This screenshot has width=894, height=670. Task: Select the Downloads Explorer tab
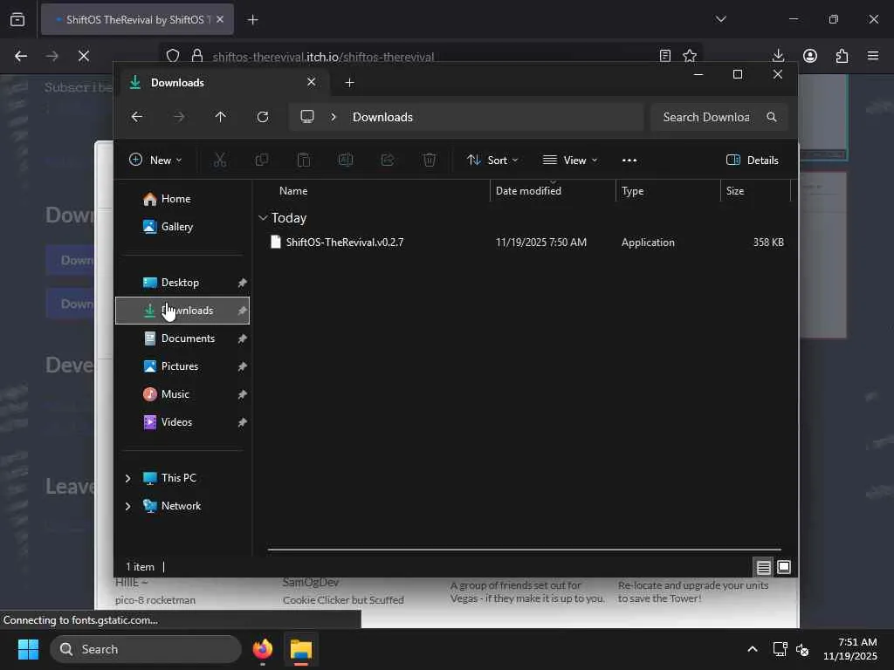coord(223,83)
